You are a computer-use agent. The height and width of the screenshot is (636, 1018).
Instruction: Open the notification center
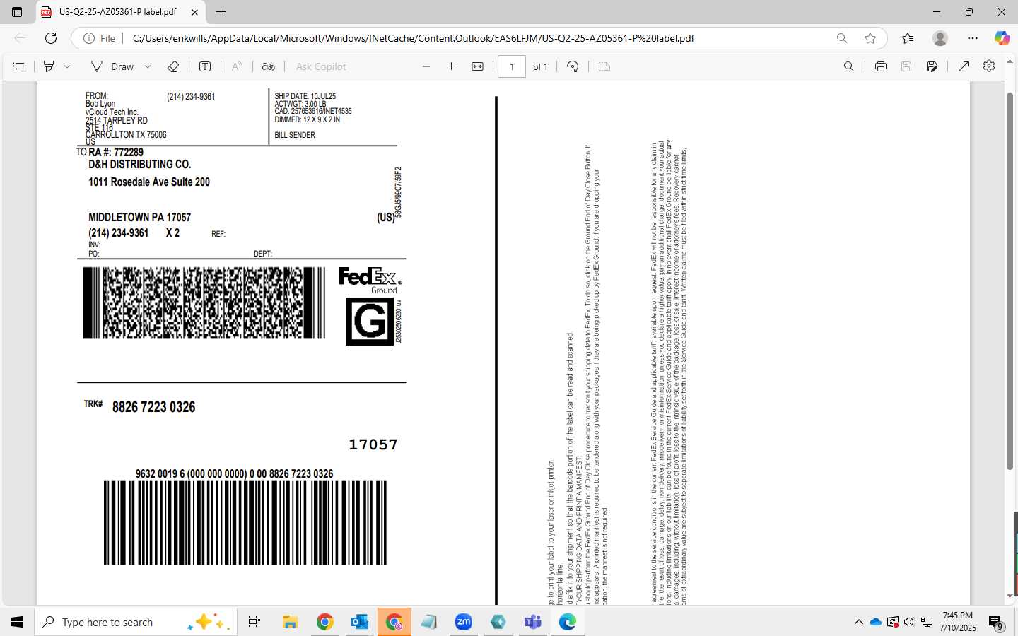(996, 623)
